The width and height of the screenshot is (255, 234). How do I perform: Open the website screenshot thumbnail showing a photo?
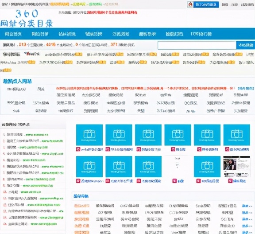[236, 167]
